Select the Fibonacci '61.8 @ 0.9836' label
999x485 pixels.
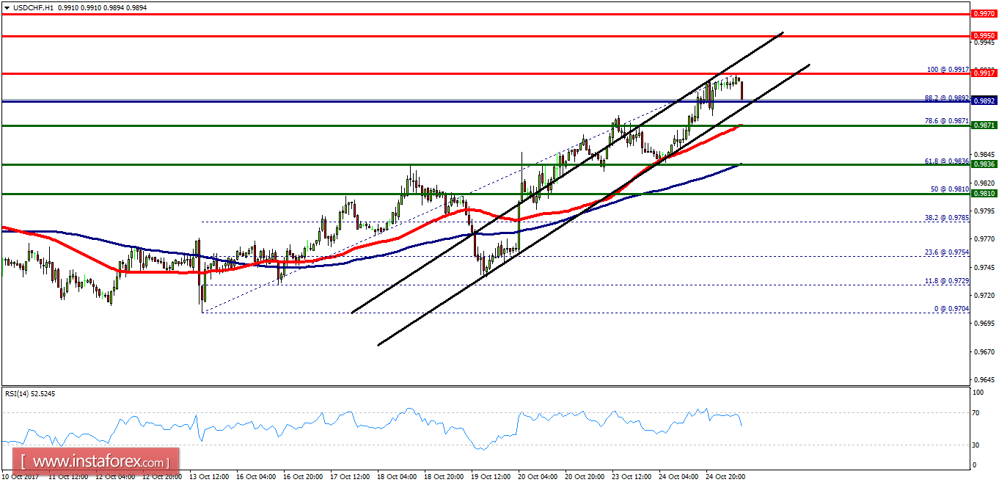[948, 160]
